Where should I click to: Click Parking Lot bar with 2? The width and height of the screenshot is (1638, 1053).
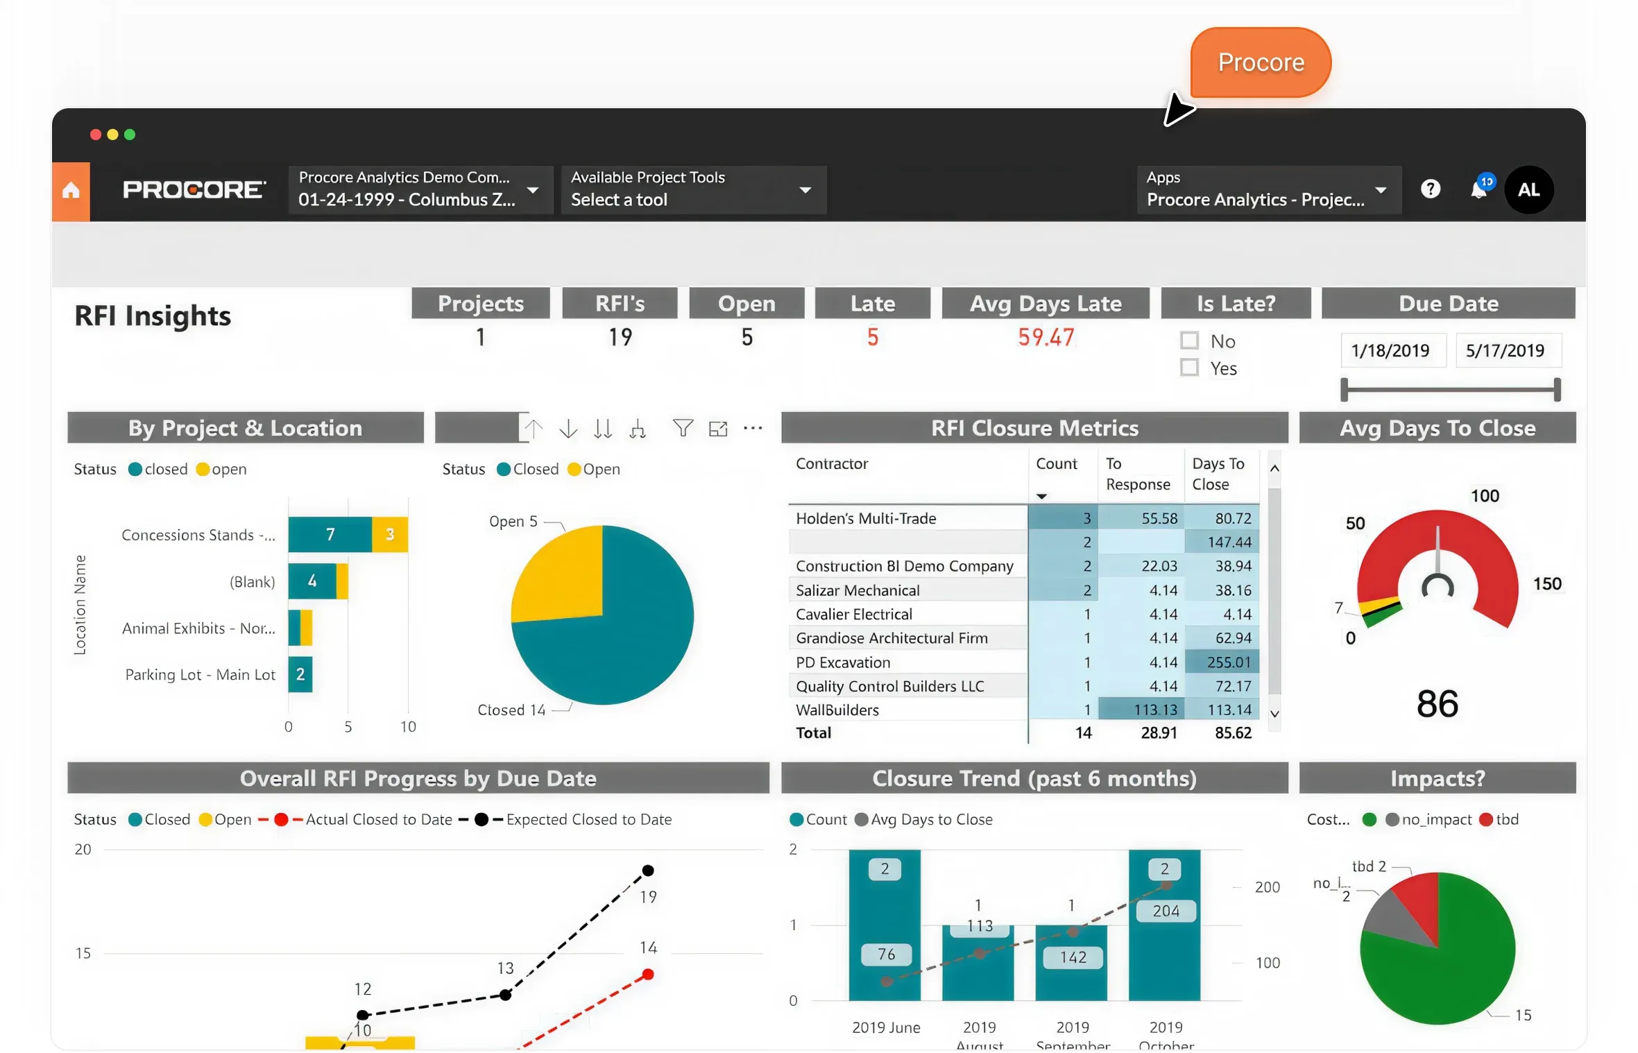click(300, 674)
